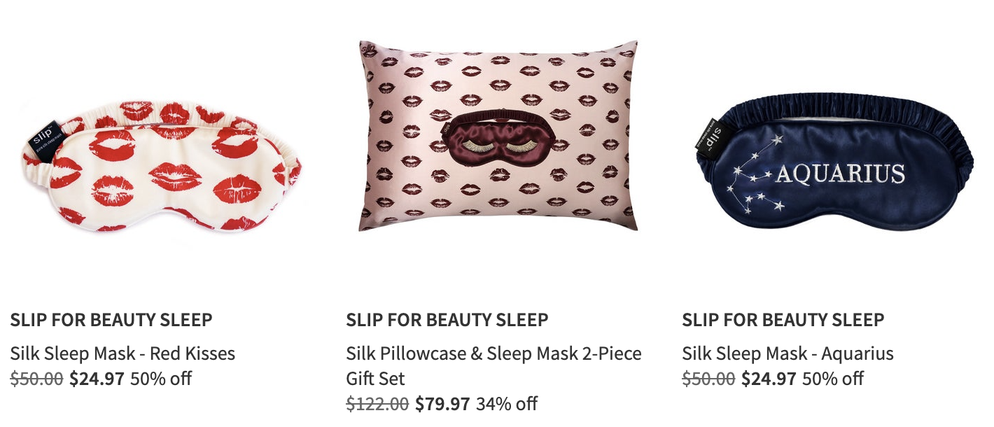Click brand name above the 2-Piece Gift Set
This screenshot has width=994, height=427.
447,320
